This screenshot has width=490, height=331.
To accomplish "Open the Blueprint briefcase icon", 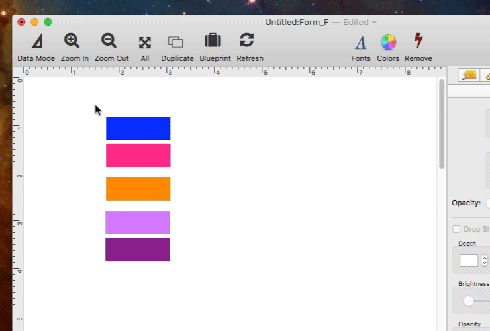I will point(213,40).
